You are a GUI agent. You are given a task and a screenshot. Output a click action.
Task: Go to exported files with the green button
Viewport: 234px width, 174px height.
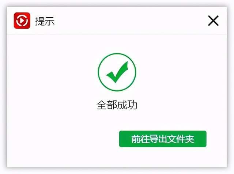163,139
